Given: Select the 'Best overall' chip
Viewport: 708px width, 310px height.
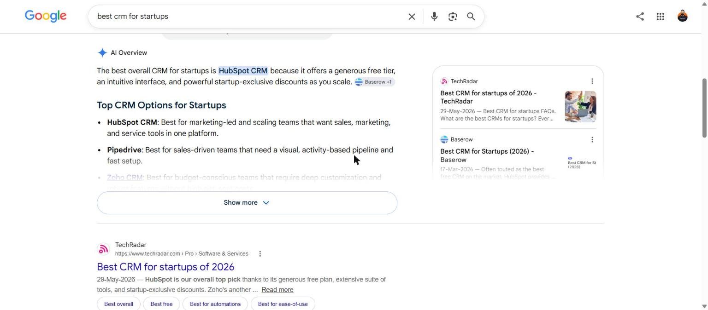Looking at the screenshot, I should (x=118, y=304).
